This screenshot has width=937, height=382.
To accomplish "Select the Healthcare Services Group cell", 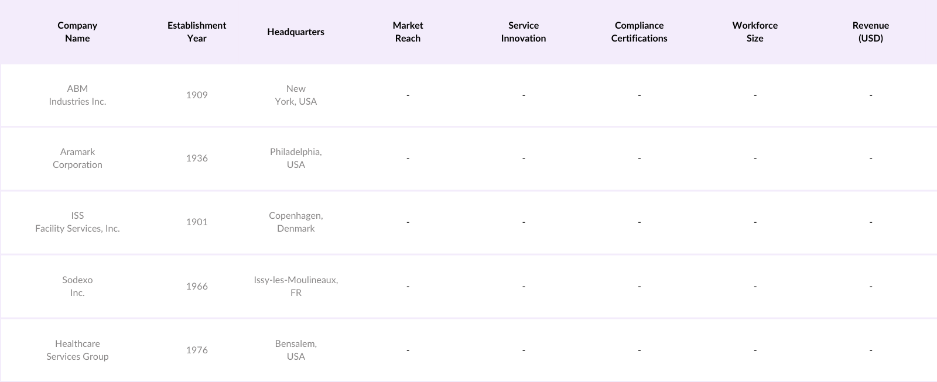I will pos(77,350).
